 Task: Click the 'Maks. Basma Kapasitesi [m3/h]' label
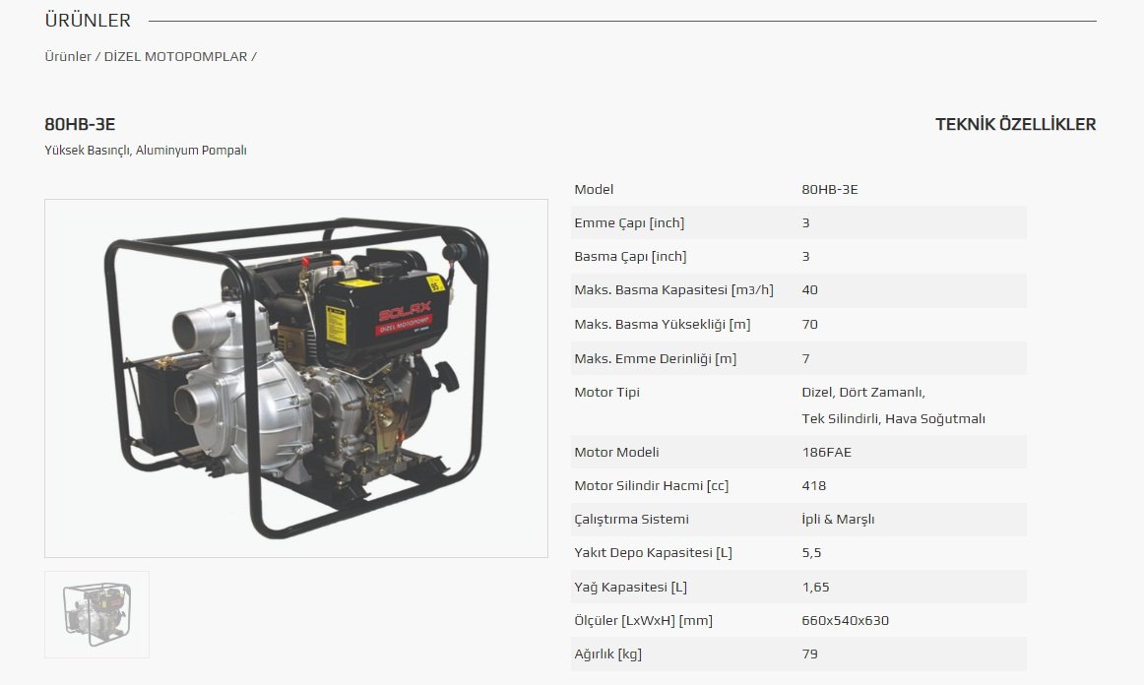674,289
